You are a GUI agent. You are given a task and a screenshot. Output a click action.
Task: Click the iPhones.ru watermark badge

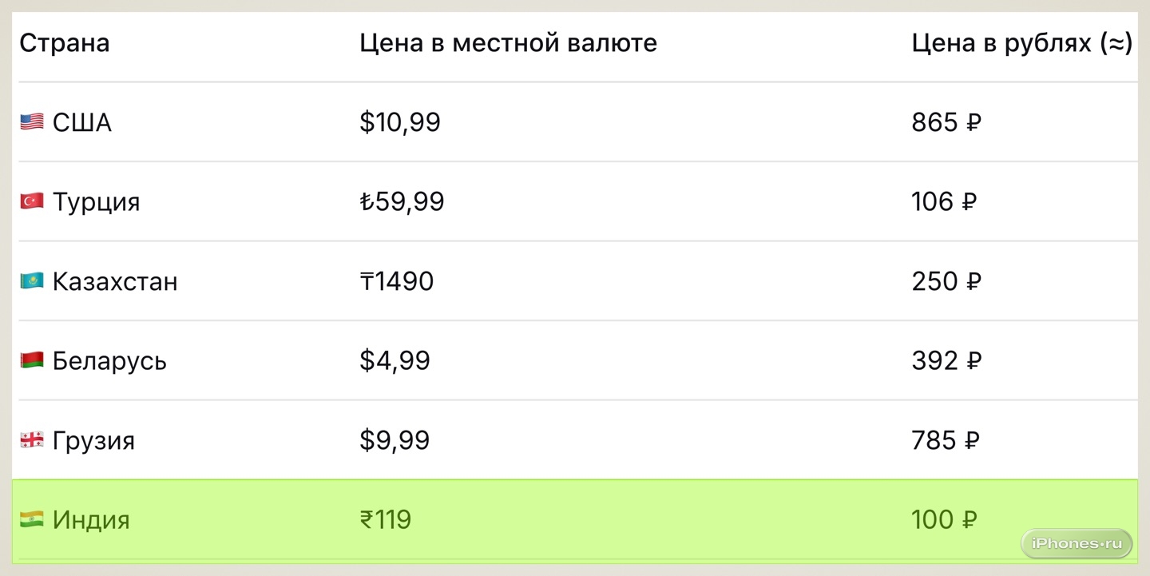tap(1077, 543)
